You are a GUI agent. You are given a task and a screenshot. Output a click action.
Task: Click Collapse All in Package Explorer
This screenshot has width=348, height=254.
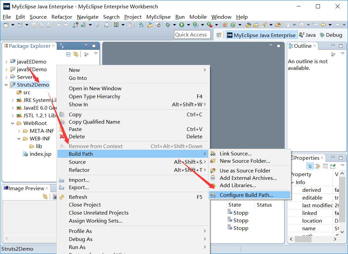point(68,54)
